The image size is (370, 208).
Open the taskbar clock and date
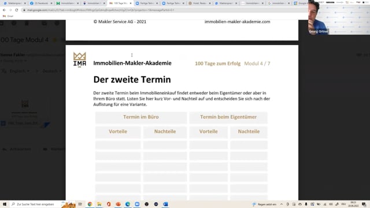pyautogui.click(x=353, y=204)
